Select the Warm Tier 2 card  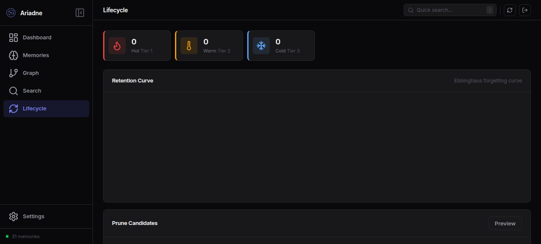coord(209,46)
